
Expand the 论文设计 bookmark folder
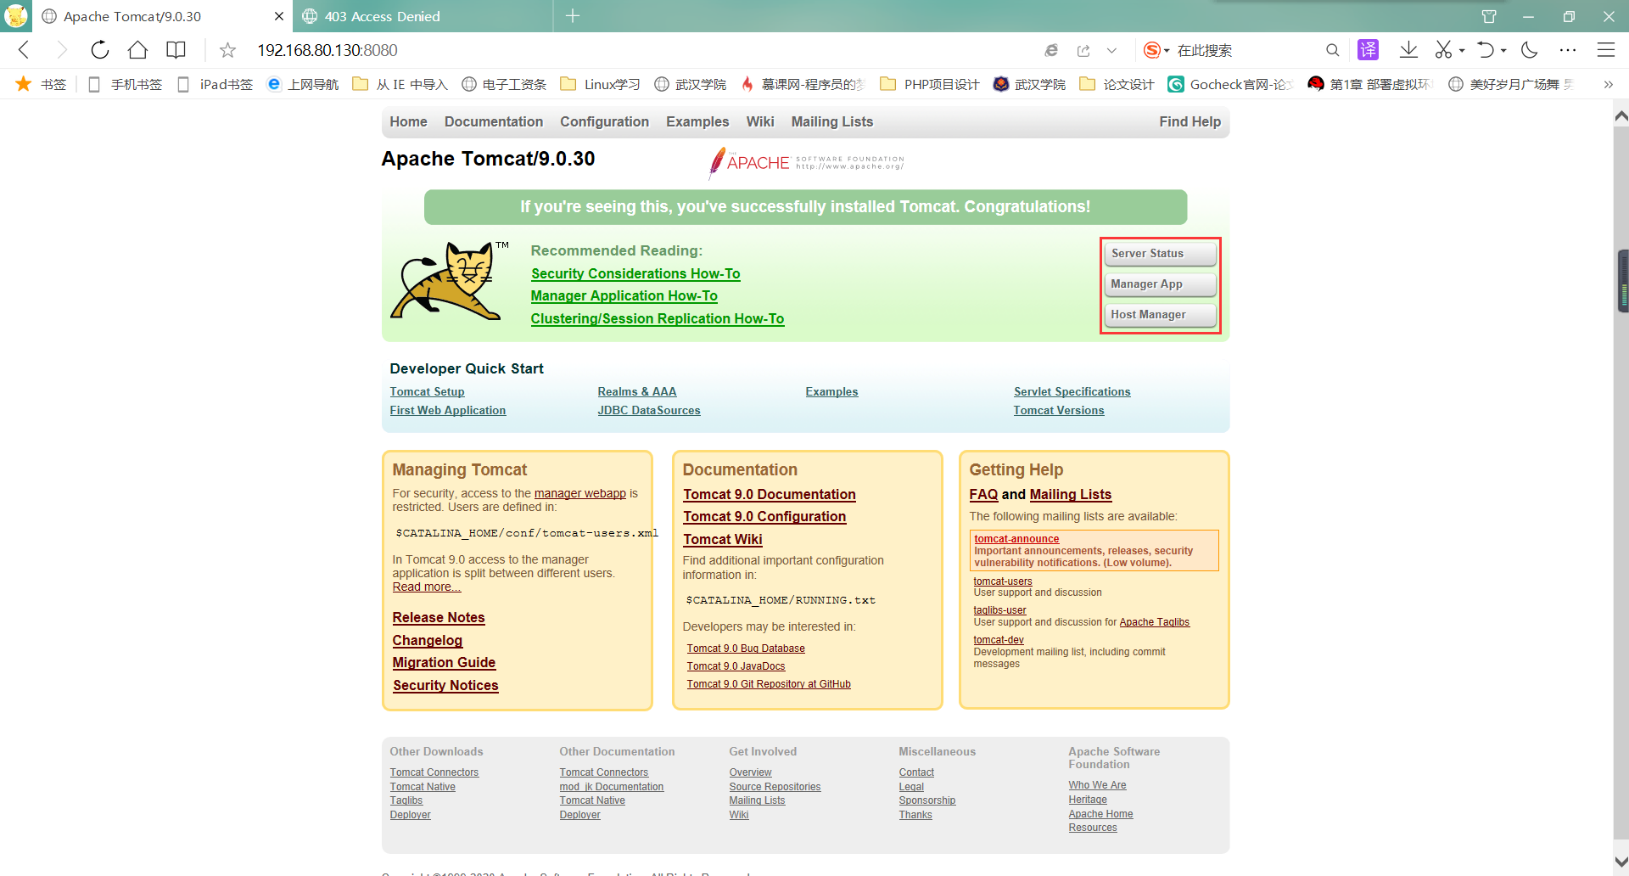(x=1117, y=84)
